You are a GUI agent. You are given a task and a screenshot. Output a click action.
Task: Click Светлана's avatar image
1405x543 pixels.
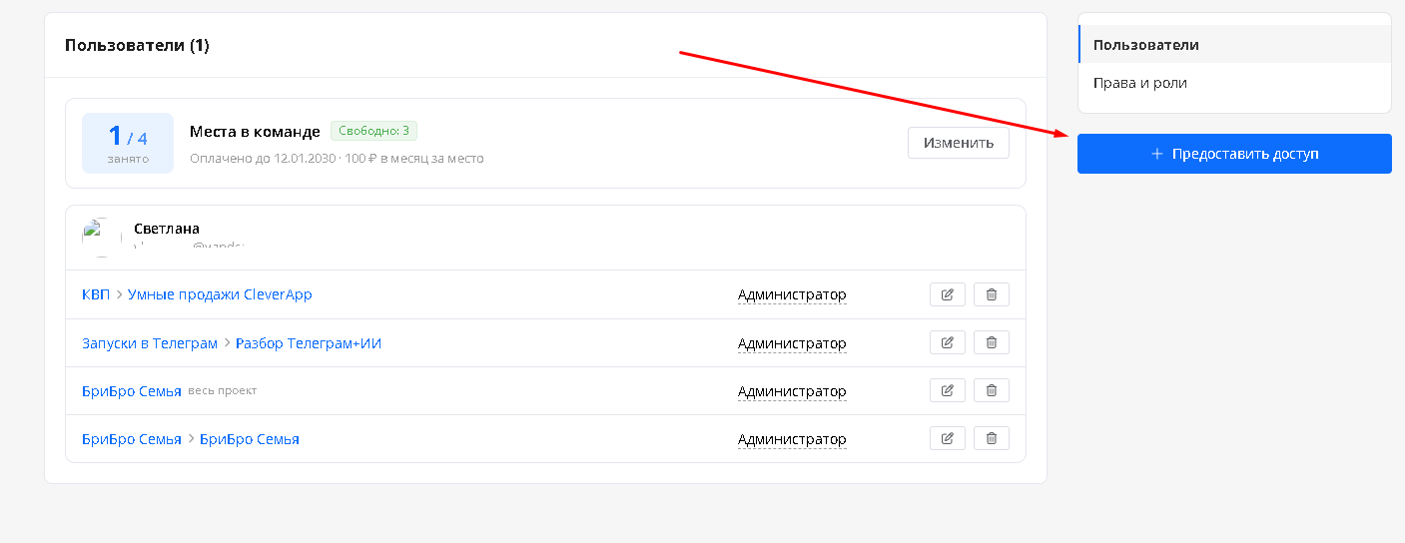tap(102, 238)
